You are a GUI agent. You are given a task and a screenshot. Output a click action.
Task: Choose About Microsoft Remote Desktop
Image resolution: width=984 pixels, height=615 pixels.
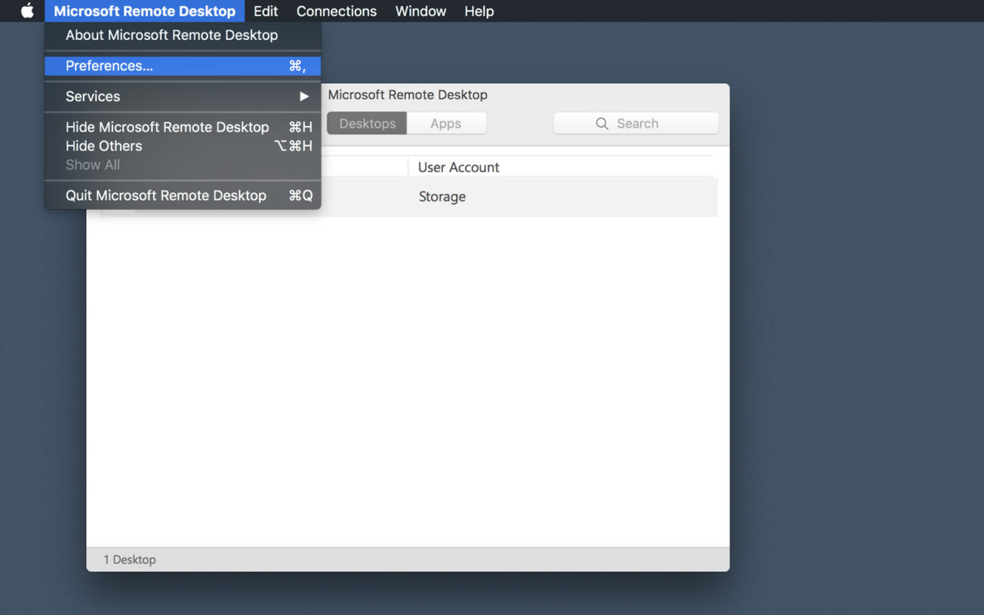tap(183, 35)
